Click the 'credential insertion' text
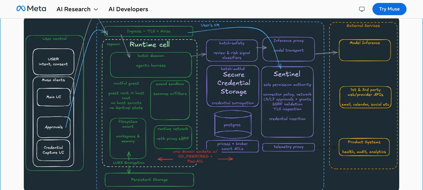423x190 pixels. (287, 119)
